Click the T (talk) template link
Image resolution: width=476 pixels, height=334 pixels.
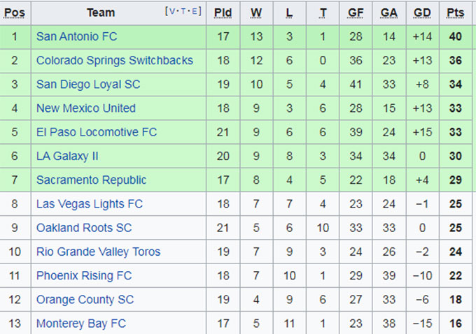[x=183, y=11]
